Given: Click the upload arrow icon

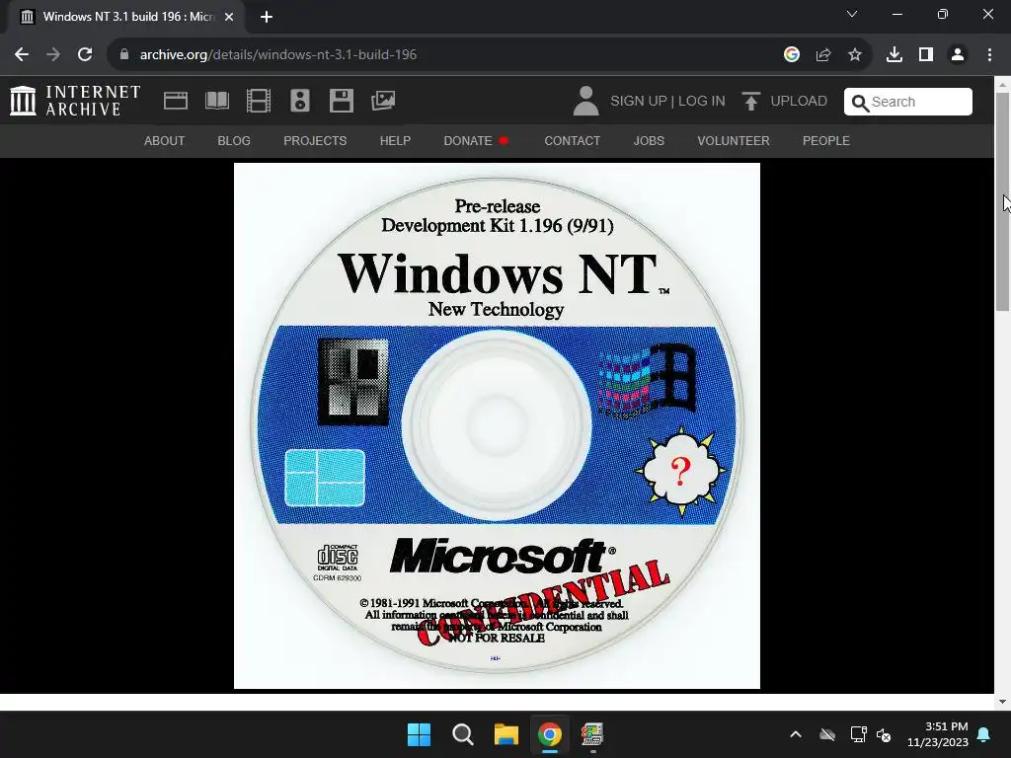Looking at the screenshot, I should [750, 102].
